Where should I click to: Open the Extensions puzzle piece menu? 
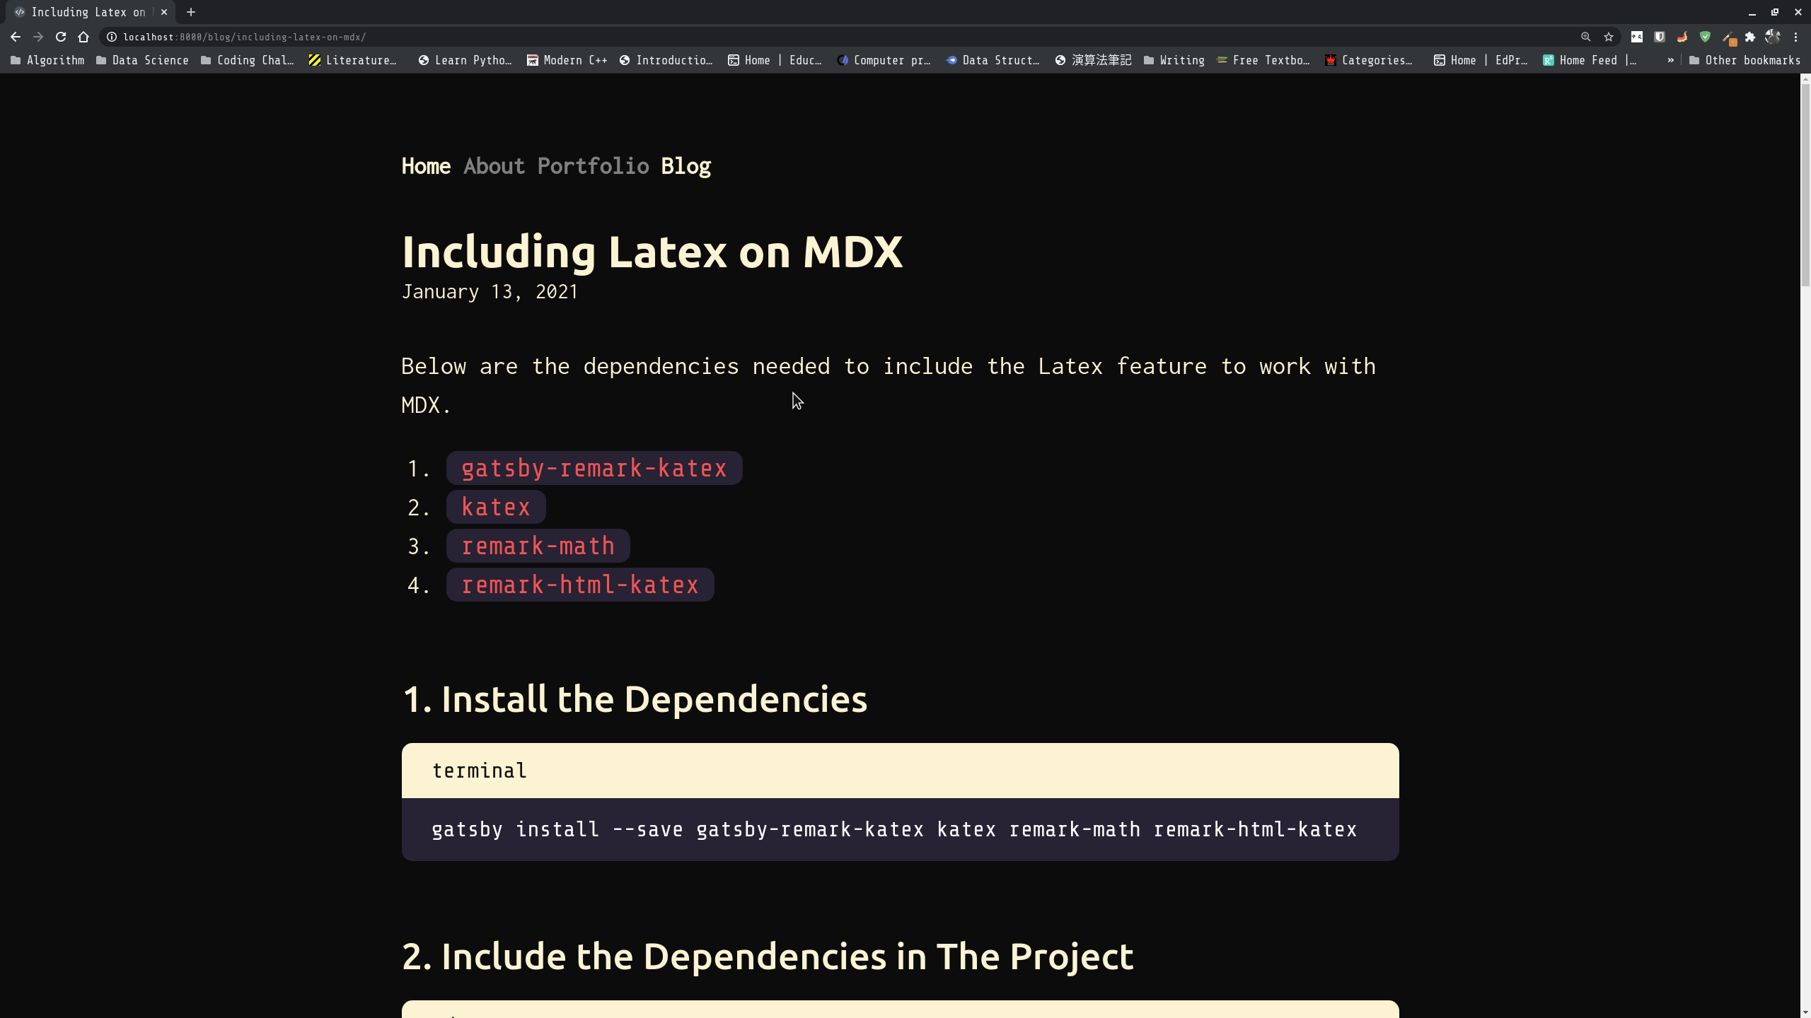click(x=1750, y=37)
